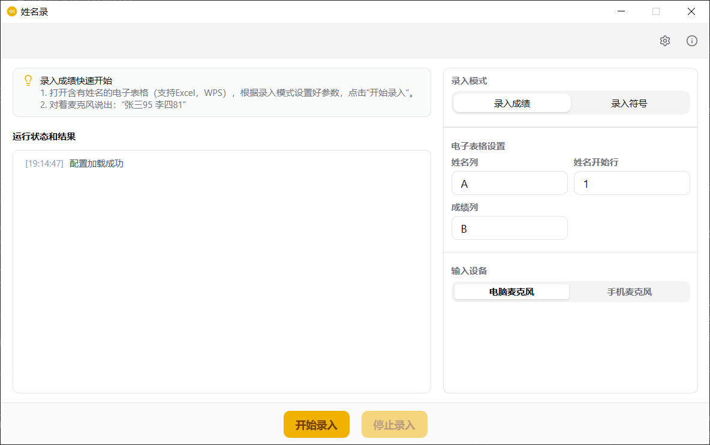Click the 录入成绩快速开始 heading
This screenshot has width=710, height=445.
[x=76, y=80]
